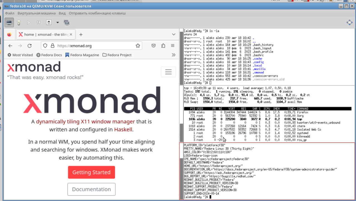Image resolution: width=356 pixels, height=201 pixels.
Task: Click the URL bar showing xmonad.org
Action: (x=91, y=46)
